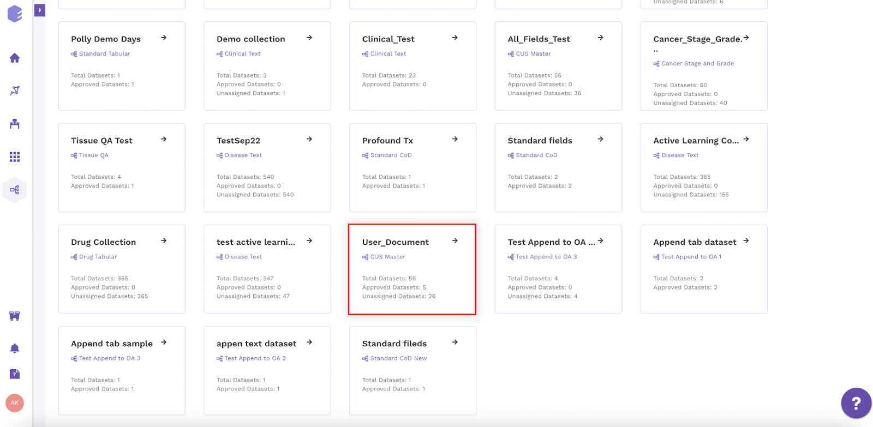Open Append tab dataset collection arrow
The width and height of the screenshot is (873, 427).
pos(746,240)
